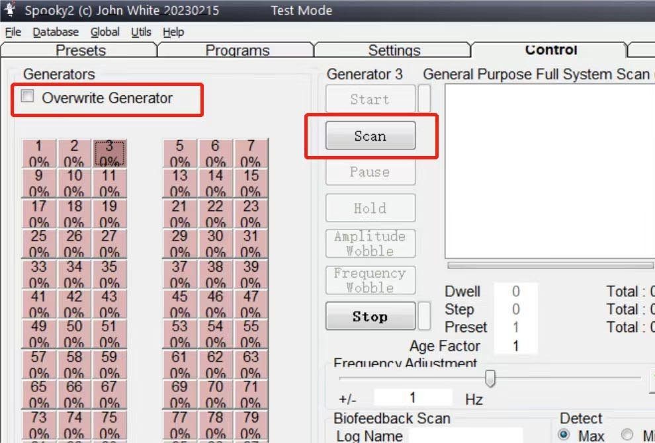The image size is (655, 443).
Task: Open the Global menu
Action: 105,32
